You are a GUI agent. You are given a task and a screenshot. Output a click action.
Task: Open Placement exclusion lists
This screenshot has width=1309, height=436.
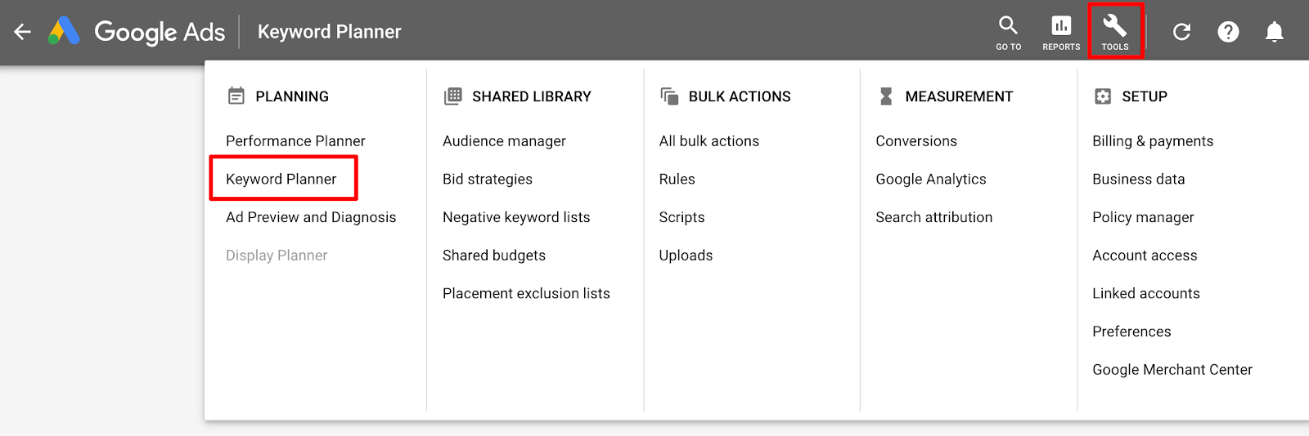coord(526,293)
